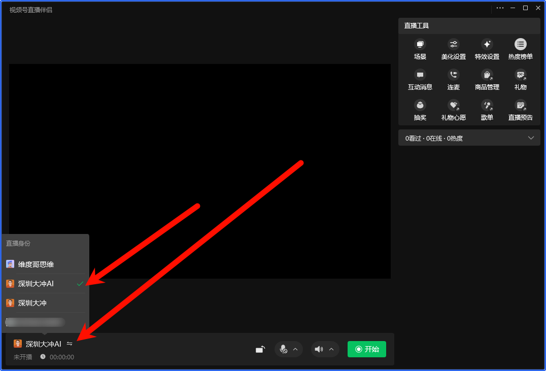Screen dimensions: 546x371
Task: Select 深圳大冲 live identity
Action: [x=32, y=303]
